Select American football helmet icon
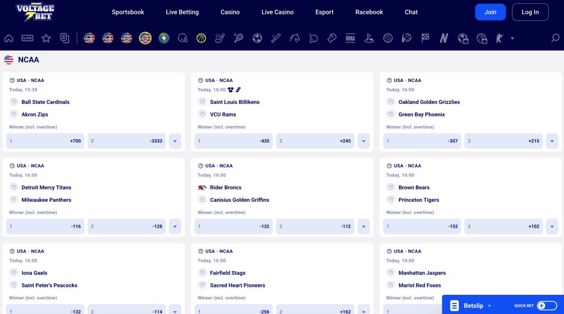This screenshot has width=564, height=314. (183, 38)
